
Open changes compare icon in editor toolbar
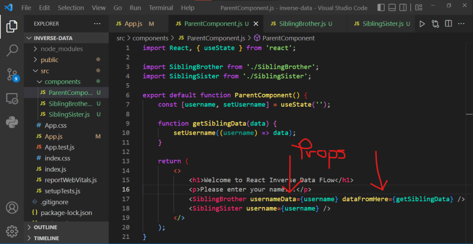(435, 24)
